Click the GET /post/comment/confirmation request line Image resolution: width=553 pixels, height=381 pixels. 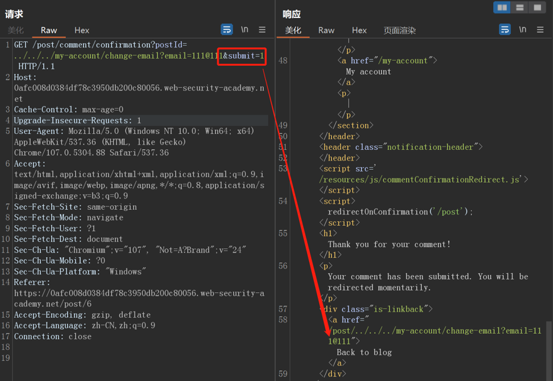(x=101, y=45)
